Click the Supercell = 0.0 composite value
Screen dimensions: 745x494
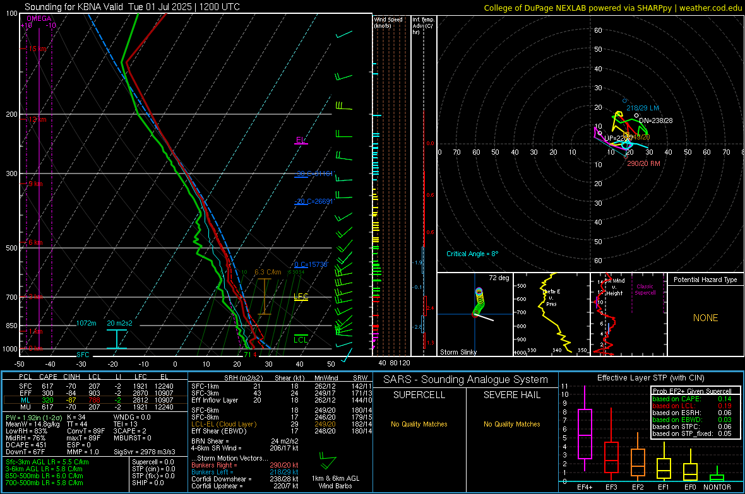coord(153,462)
